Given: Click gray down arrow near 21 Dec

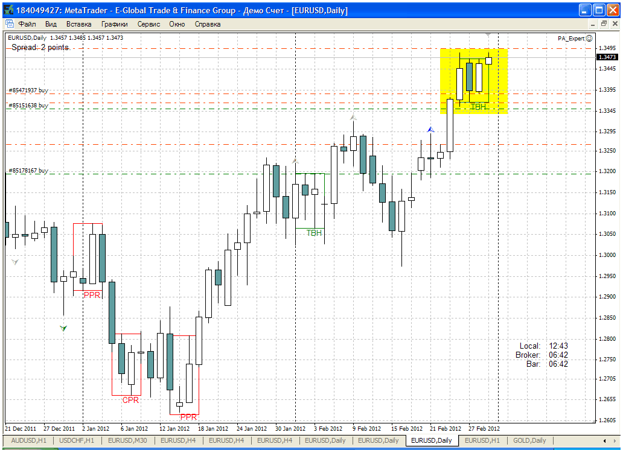Looking at the screenshot, I should point(15,262).
